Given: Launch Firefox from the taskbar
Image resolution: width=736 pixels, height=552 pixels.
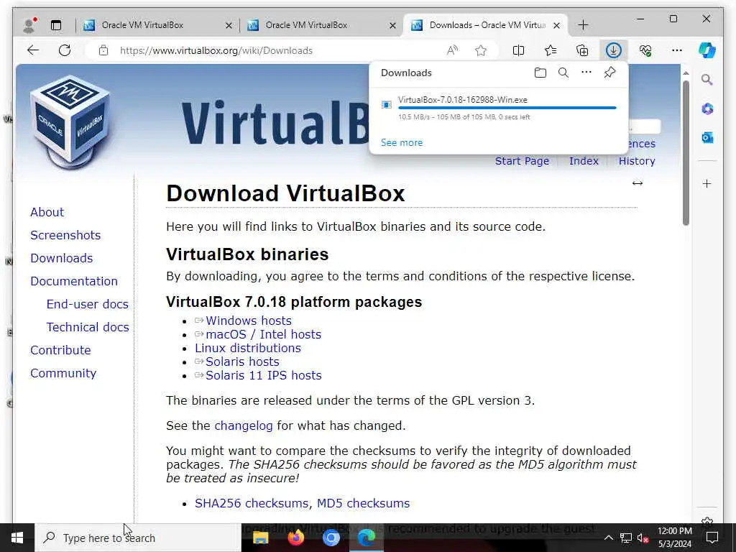Looking at the screenshot, I should (295, 538).
